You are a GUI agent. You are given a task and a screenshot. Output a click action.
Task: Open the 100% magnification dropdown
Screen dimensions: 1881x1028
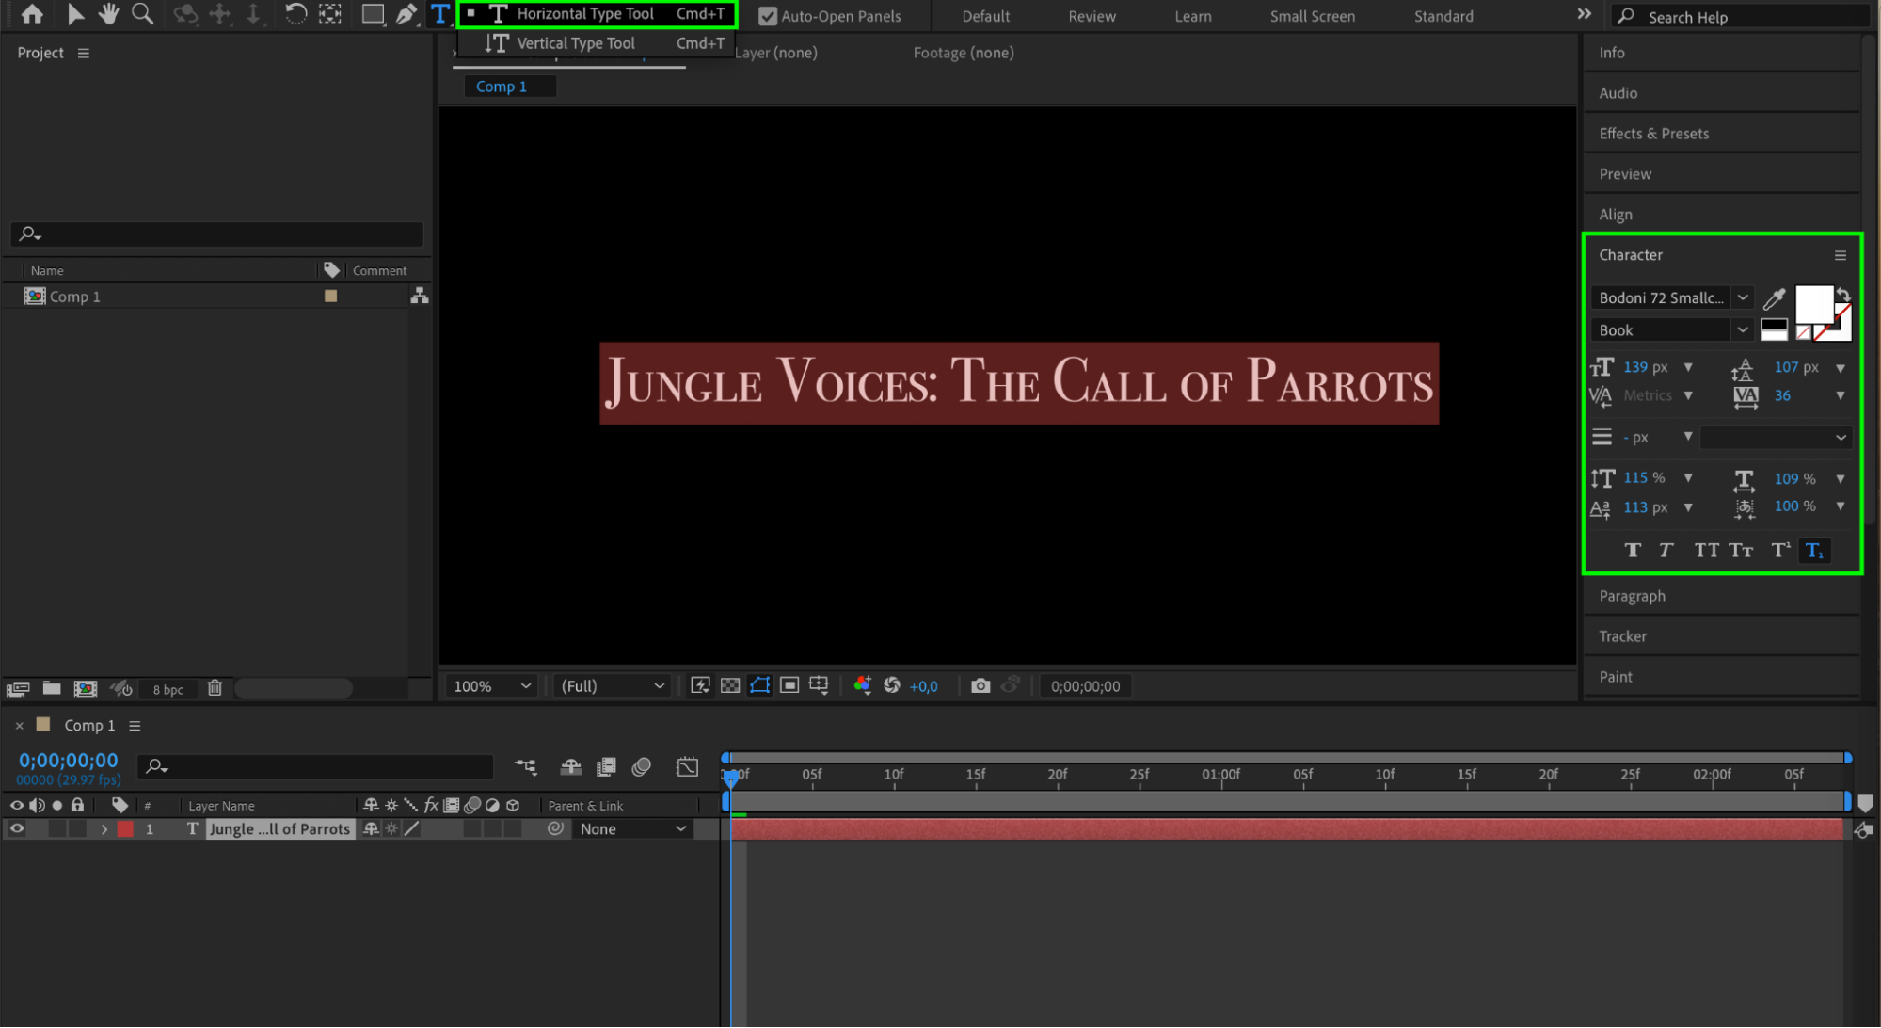point(492,686)
